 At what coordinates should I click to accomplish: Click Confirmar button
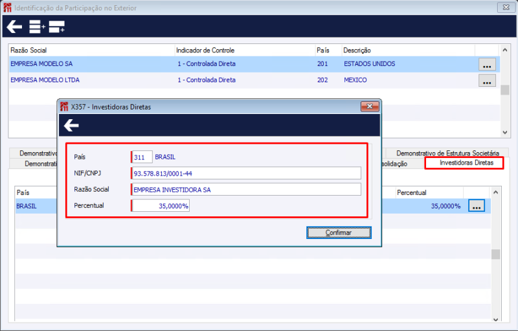(x=339, y=233)
